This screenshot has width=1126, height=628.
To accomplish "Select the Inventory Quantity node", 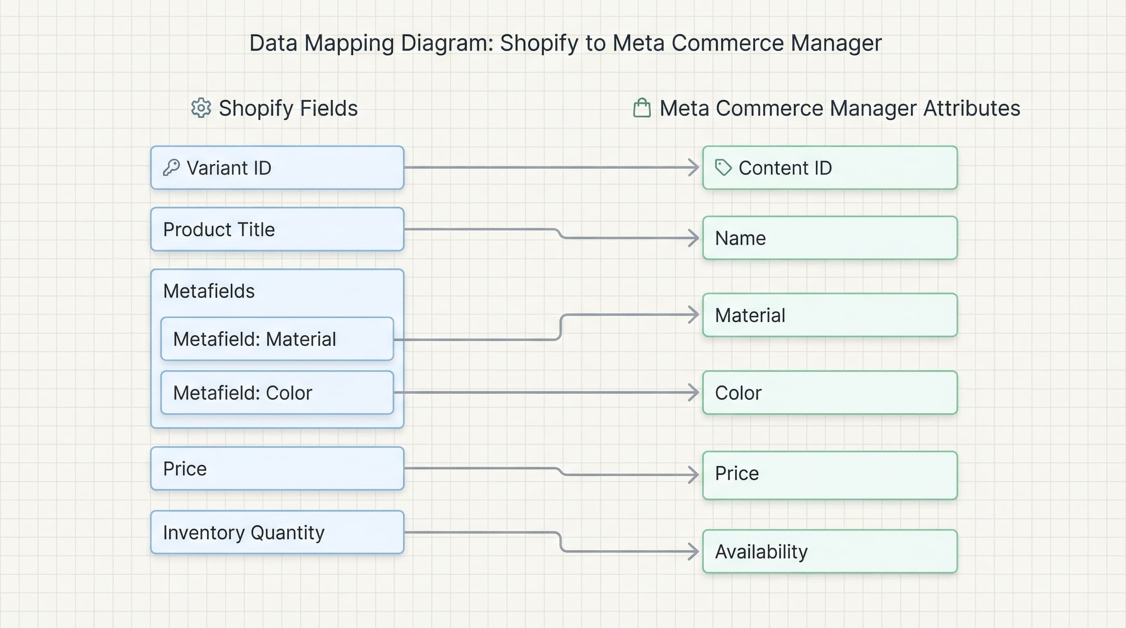I will [x=277, y=532].
